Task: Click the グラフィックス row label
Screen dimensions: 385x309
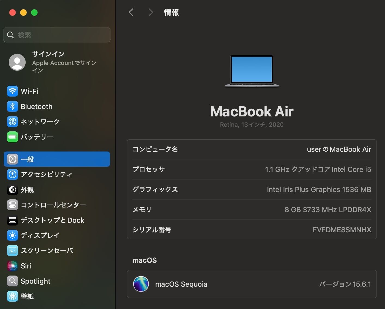Action: [155, 190]
